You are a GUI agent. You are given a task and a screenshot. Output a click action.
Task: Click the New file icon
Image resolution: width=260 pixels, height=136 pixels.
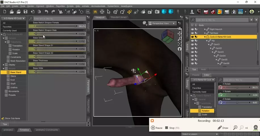tap(5, 12)
